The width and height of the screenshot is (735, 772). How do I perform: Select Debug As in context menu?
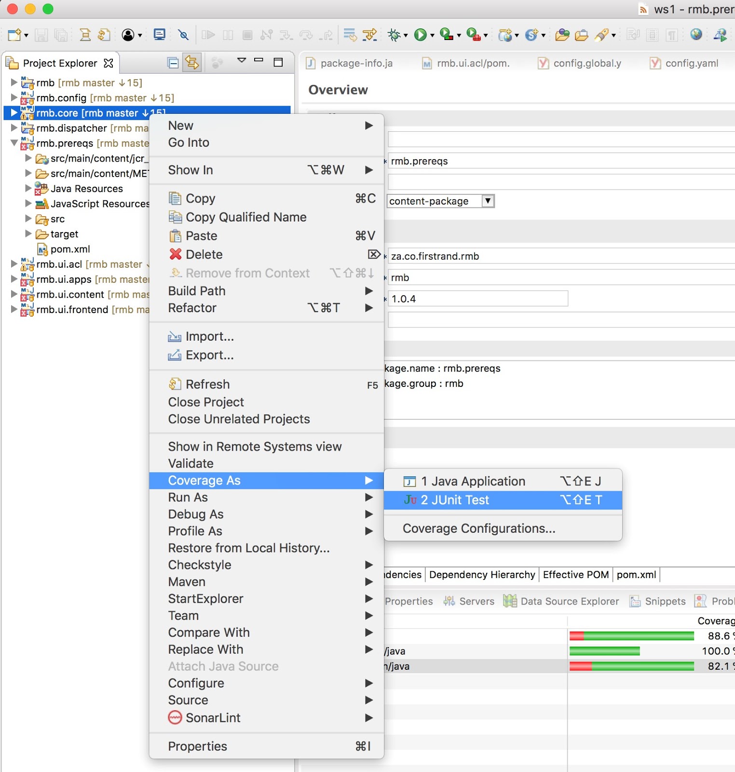(x=267, y=514)
